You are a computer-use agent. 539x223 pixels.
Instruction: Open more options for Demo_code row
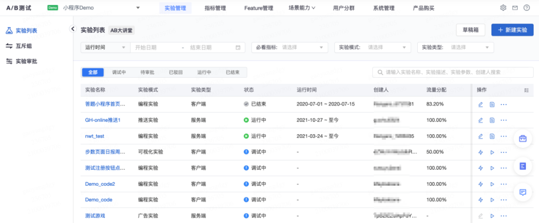(x=504, y=200)
